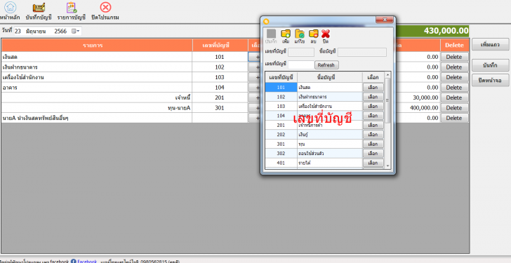The height and width of the screenshot is (263, 511).
Task: Select the เงินฝากธนาคาร cell in main table
Action: (x=97, y=67)
